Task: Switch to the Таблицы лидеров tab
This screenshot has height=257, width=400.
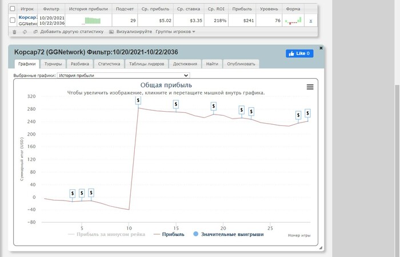Action: click(146, 64)
